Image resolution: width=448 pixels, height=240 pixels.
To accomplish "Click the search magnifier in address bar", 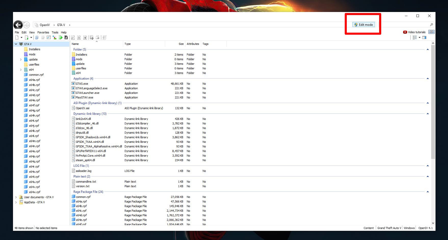I will pyautogui.click(x=431, y=25).
